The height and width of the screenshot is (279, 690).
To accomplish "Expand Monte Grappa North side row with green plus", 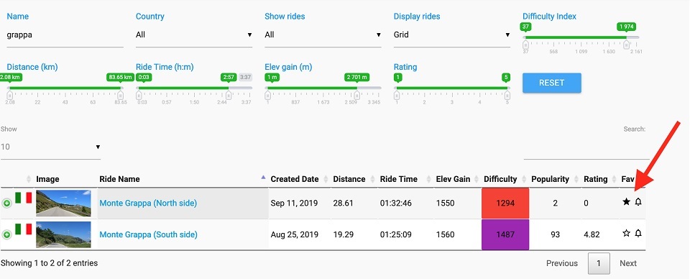I will (6, 203).
